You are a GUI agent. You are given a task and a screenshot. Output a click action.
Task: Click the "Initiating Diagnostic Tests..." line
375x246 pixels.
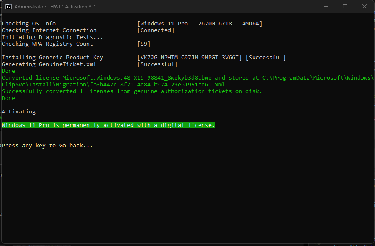[x=52, y=37]
